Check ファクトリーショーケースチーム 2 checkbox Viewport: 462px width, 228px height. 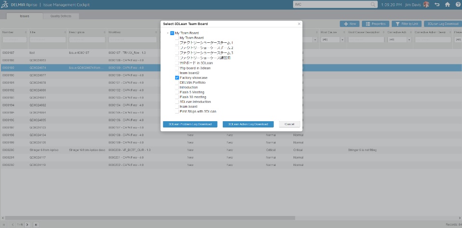[177, 48]
